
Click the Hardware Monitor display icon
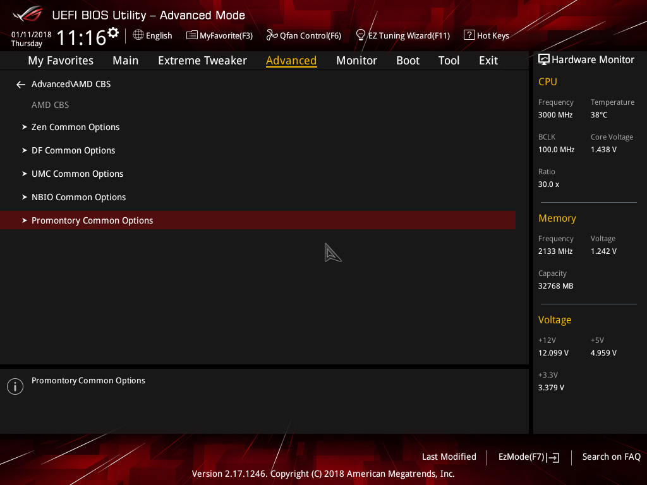tap(544, 60)
